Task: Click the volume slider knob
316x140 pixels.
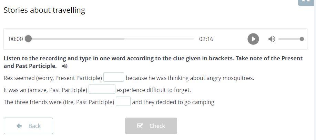Action: (302, 39)
